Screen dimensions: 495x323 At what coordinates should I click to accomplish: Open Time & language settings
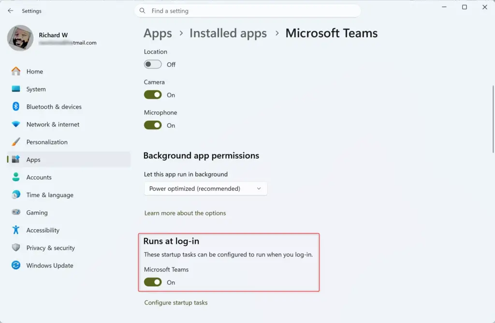click(69, 195)
